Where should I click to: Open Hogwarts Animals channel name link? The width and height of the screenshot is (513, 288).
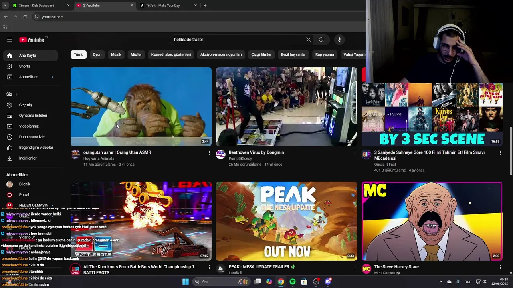[x=99, y=158]
